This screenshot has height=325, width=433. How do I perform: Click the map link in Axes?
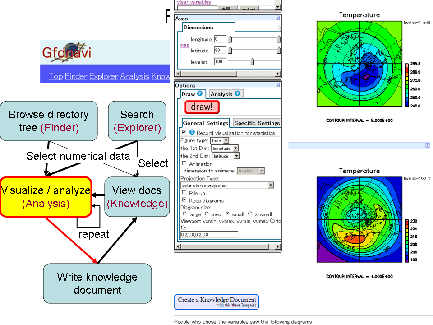pyautogui.click(x=184, y=45)
